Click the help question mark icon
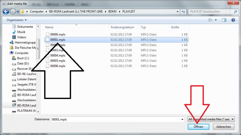The height and width of the screenshot is (135, 241). pos(233,20)
